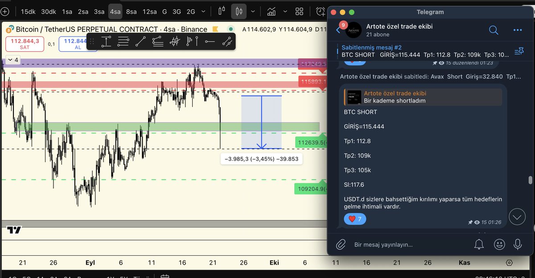The image size is (535, 278).
Task: Grab the drawing toolbar drag handle
Action: (x=92, y=42)
